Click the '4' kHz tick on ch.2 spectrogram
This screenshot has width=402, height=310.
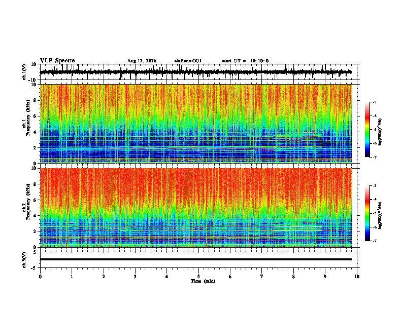(x=36, y=216)
